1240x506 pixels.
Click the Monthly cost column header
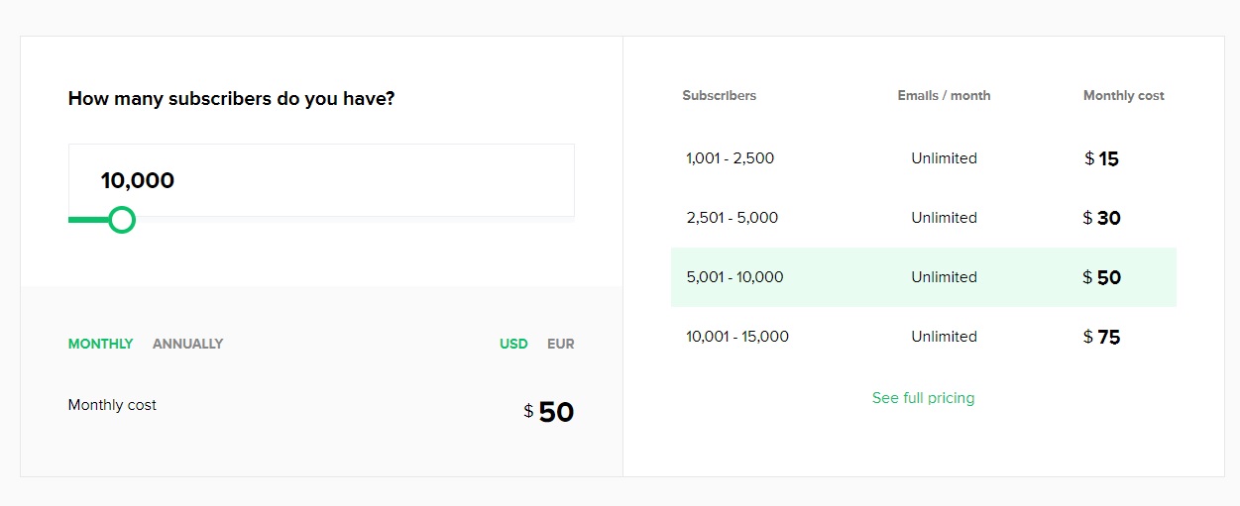(x=1124, y=96)
